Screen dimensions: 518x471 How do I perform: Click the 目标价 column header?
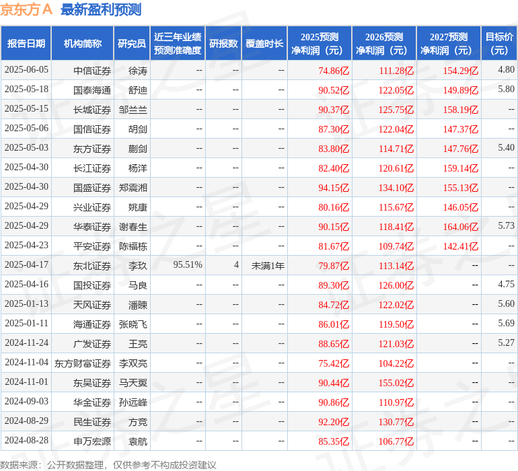[499, 43]
